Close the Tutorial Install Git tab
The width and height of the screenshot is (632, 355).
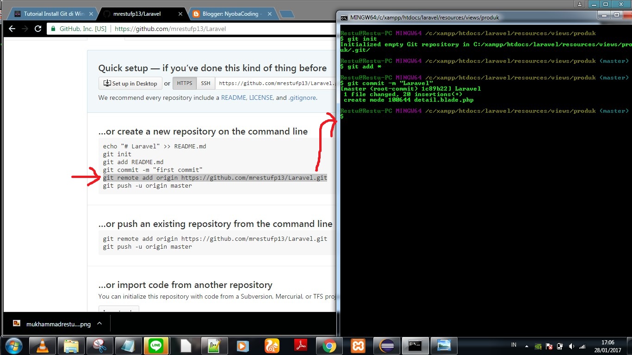[91, 14]
